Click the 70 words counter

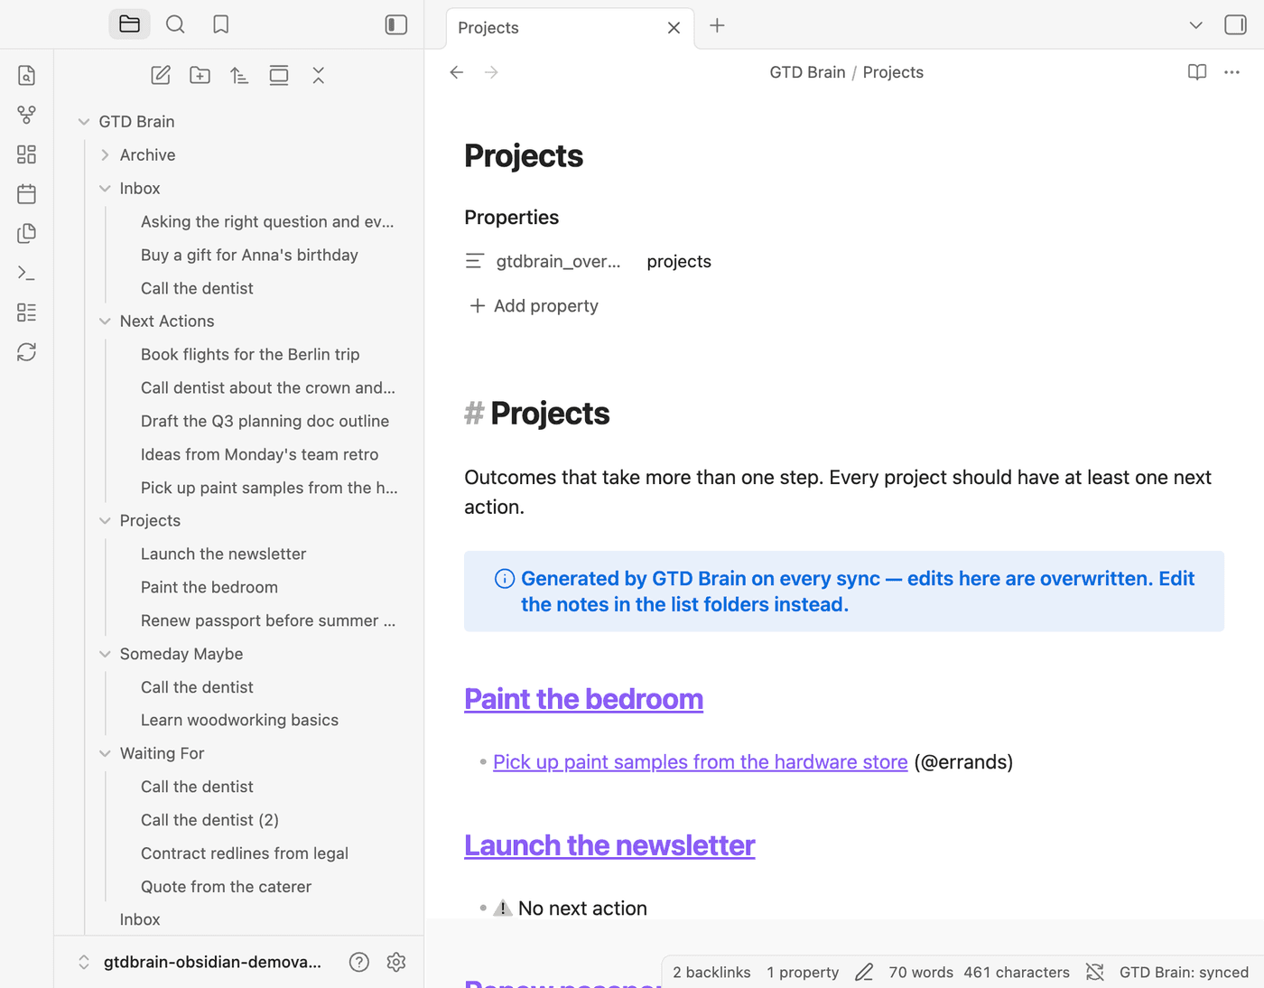coord(921,973)
